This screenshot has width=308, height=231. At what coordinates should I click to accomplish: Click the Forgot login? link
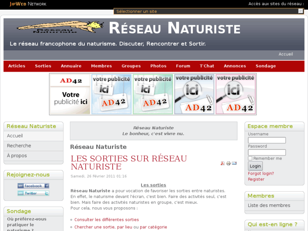tap(261, 174)
